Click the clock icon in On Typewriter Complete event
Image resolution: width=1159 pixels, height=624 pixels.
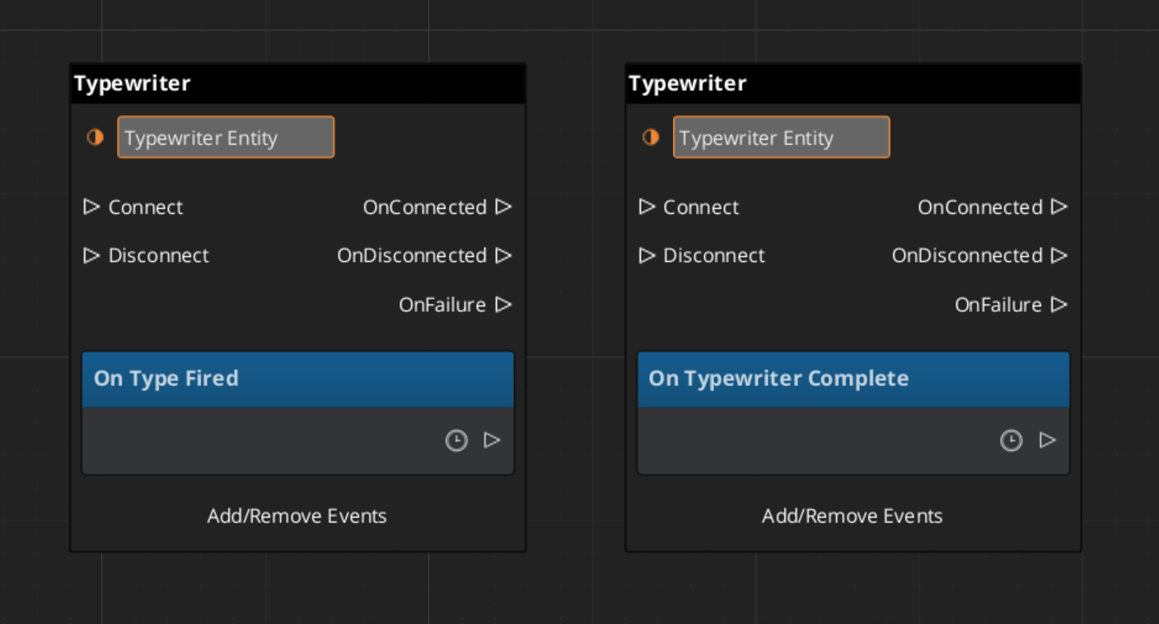[x=1011, y=441]
